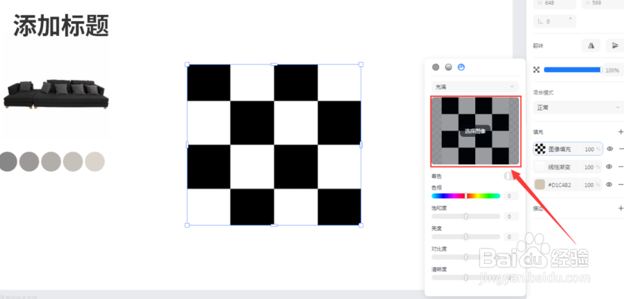This screenshot has width=624, height=299.
Task: Add a stroke with plus icon
Action: (x=620, y=208)
